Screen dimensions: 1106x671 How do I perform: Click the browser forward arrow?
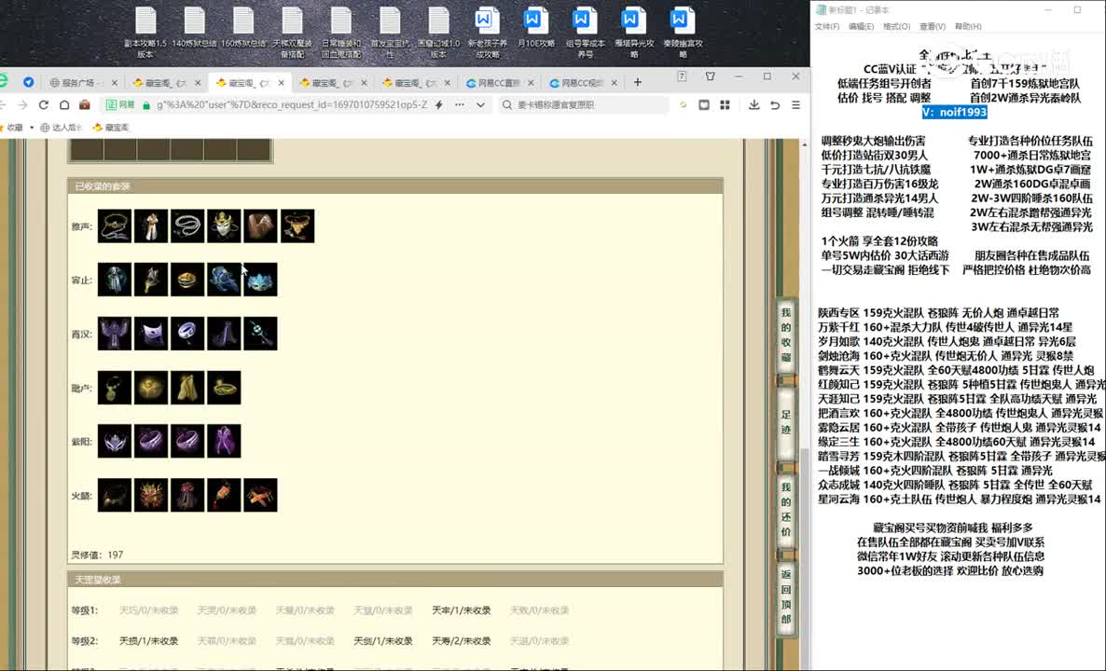point(22,105)
